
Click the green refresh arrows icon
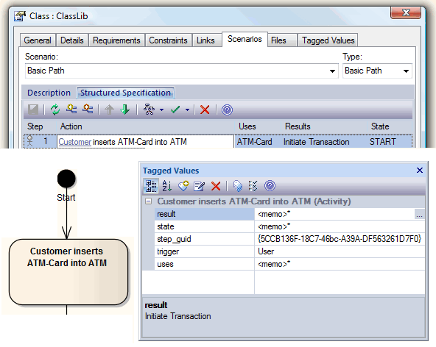(55, 110)
